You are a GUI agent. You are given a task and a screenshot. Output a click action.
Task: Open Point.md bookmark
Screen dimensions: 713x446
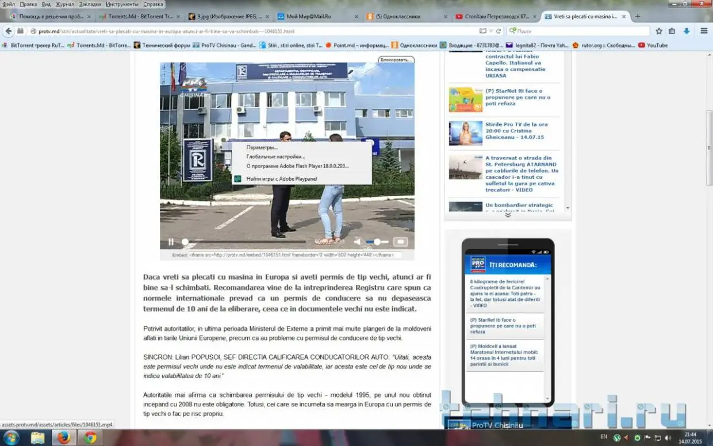click(356, 45)
